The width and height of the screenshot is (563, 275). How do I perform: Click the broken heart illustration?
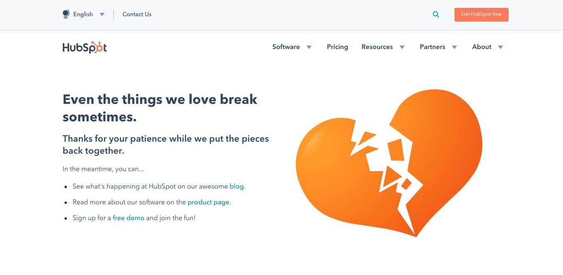(x=389, y=162)
